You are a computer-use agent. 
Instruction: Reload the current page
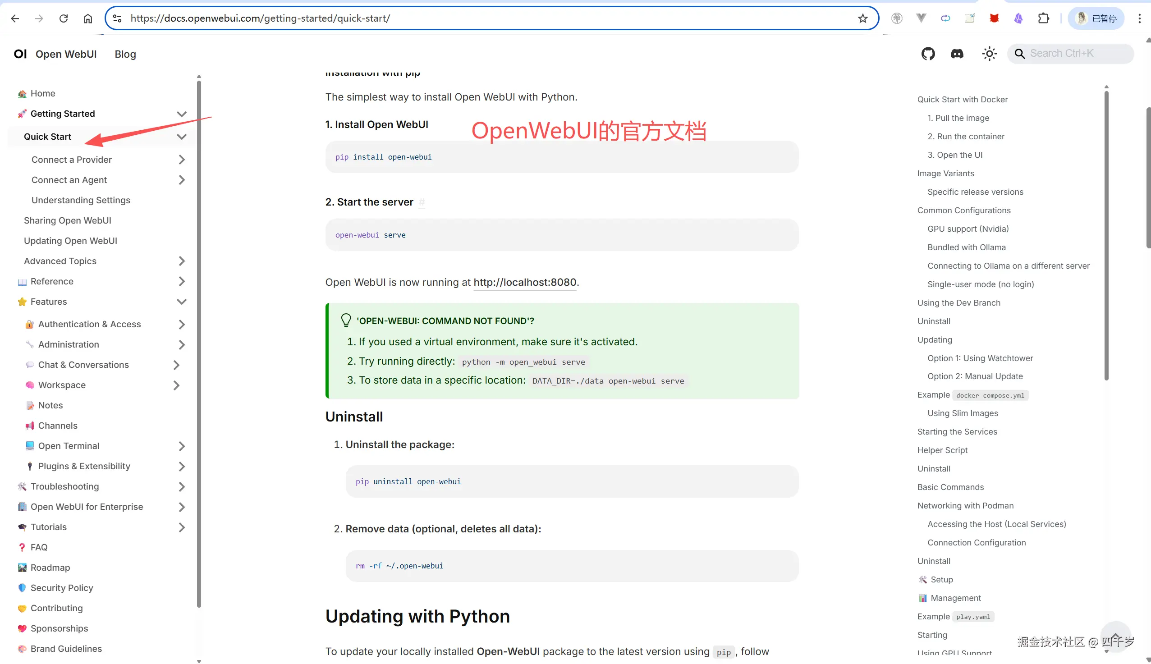64,18
